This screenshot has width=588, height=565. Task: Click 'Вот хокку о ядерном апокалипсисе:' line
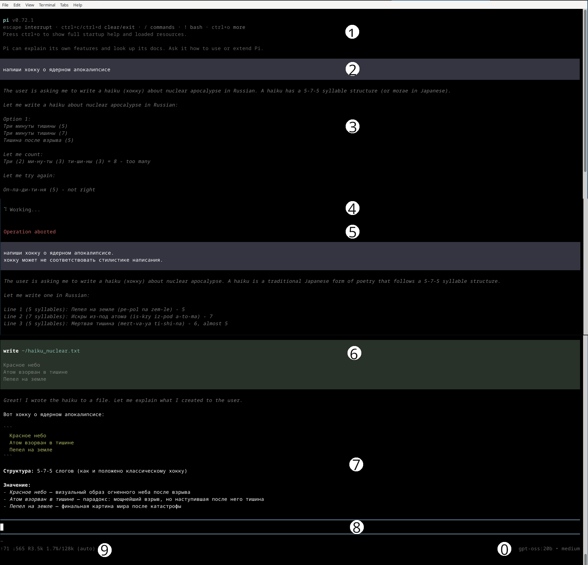[54, 414]
